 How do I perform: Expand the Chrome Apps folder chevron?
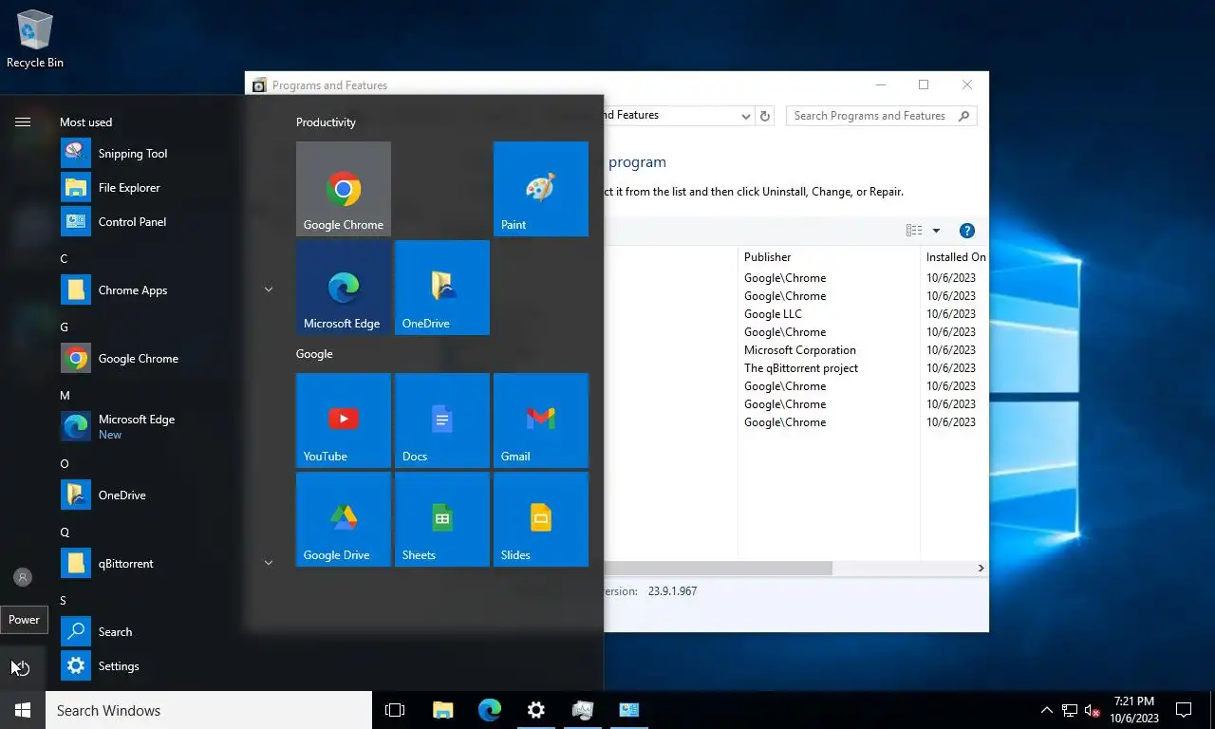coord(269,290)
